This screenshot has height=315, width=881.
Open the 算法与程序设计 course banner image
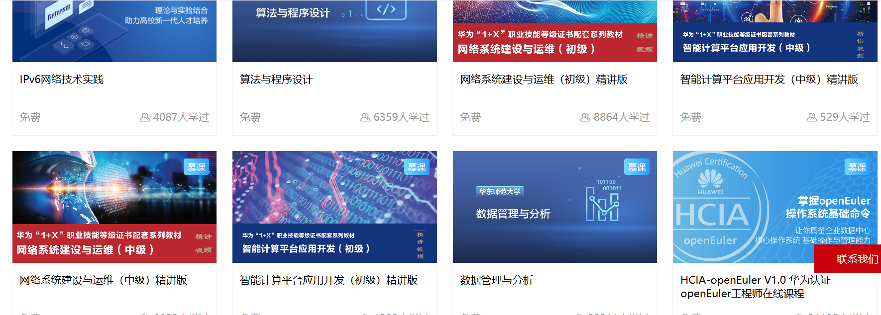coord(334,31)
